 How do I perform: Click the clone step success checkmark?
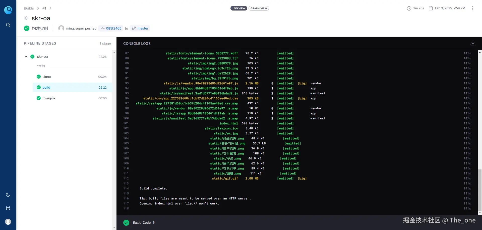point(39,77)
